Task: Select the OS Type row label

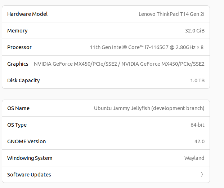Action: pyautogui.click(x=17, y=125)
